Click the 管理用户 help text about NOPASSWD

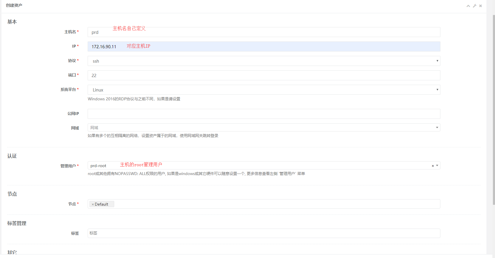pyautogui.click(x=196, y=174)
